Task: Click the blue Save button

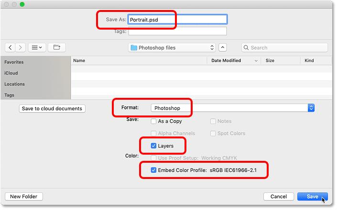Action: pos(313,197)
